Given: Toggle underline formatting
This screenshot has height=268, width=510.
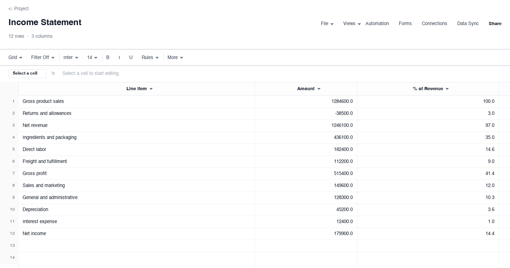Looking at the screenshot, I should coord(131,57).
